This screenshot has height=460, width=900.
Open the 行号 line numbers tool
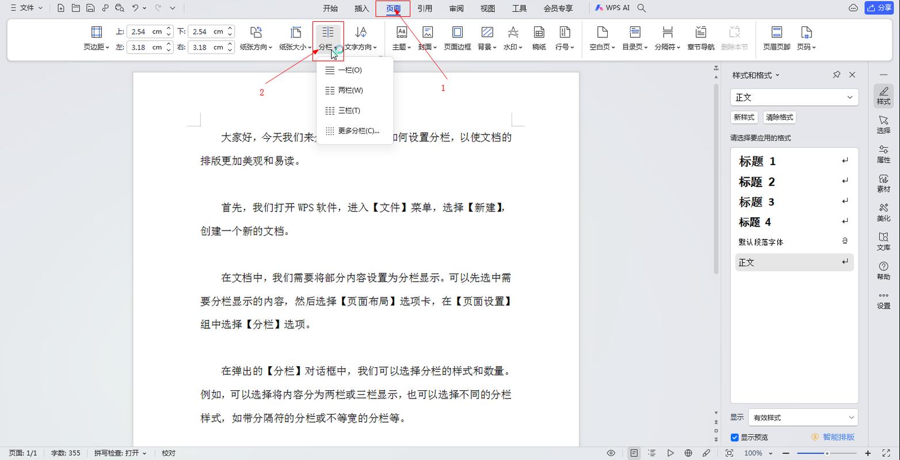click(x=565, y=39)
